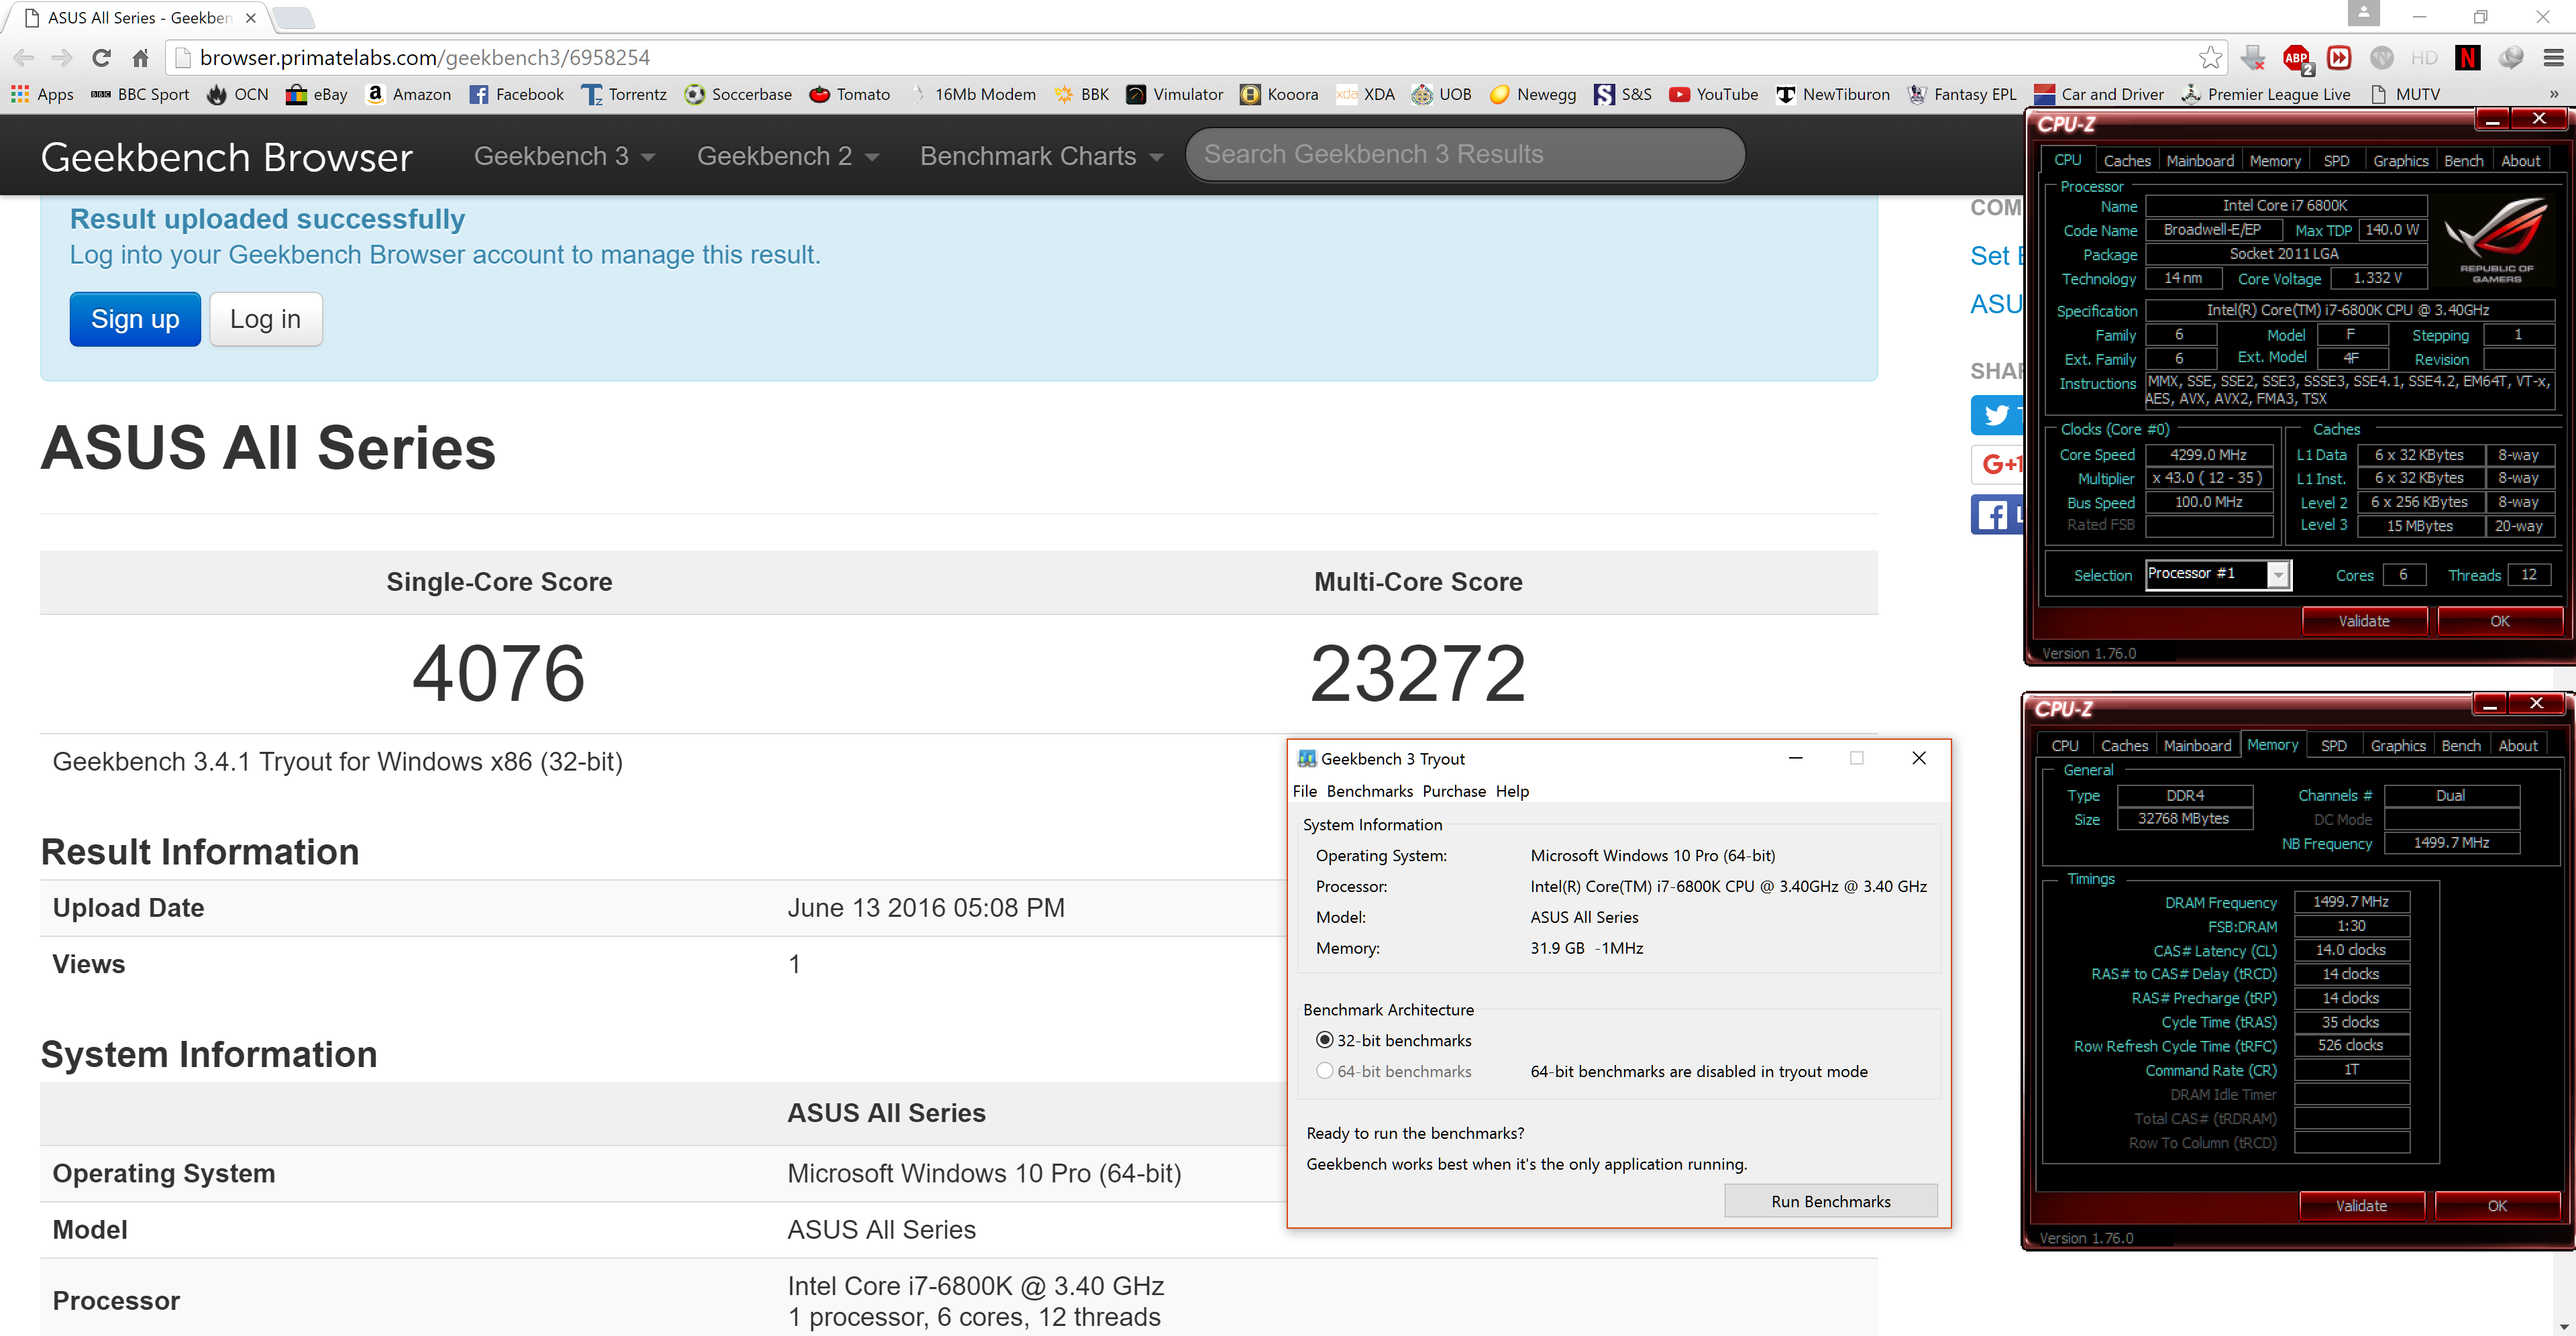Open Bench tab in bottom CPU-Z window

pyautogui.click(x=2460, y=746)
